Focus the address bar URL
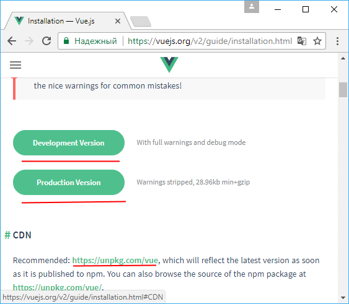The image size is (349, 304). pyautogui.click(x=210, y=41)
